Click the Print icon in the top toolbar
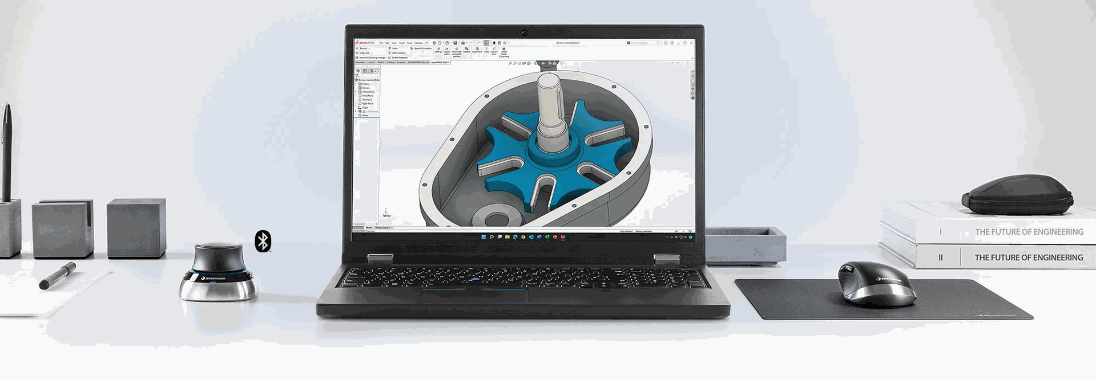The image size is (1096, 380). pyautogui.click(x=463, y=43)
